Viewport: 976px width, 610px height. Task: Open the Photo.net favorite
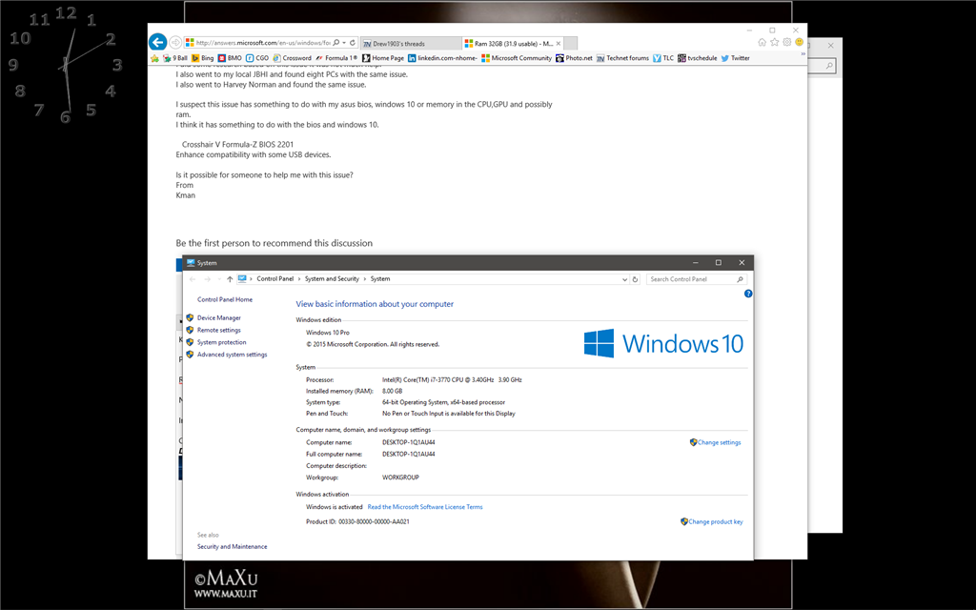[x=574, y=58]
